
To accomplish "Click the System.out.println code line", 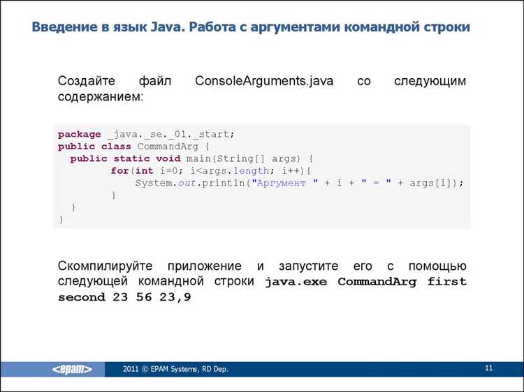I will click(x=300, y=183).
